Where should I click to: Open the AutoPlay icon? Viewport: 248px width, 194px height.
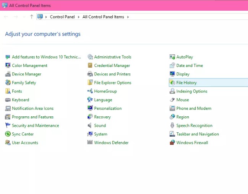[172, 57]
